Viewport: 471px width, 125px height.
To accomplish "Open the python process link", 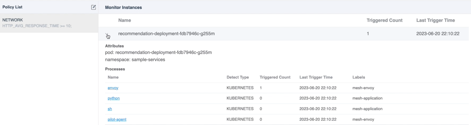I will pyautogui.click(x=114, y=98).
